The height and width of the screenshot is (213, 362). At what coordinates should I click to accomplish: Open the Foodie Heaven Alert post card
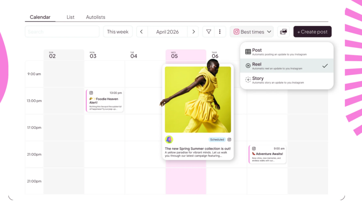pyautogui.click(x=105, y=101)
